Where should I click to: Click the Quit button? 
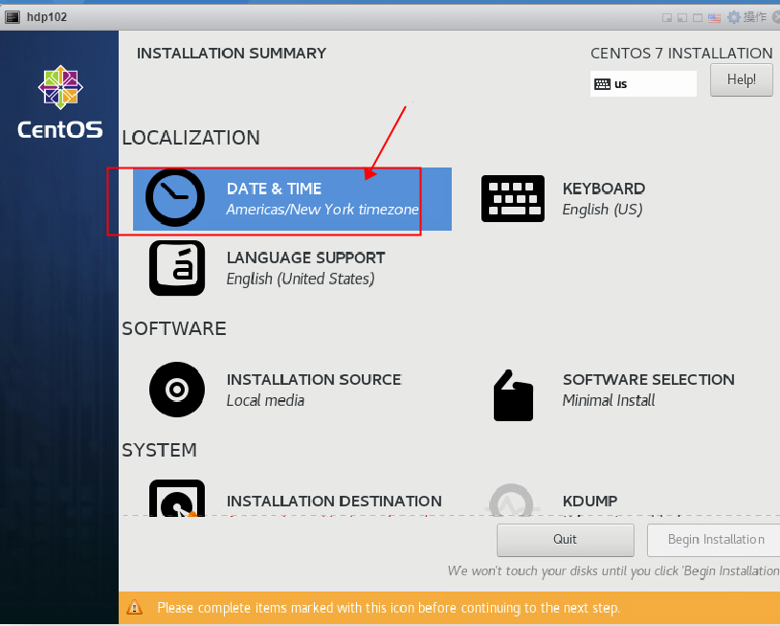565,540
